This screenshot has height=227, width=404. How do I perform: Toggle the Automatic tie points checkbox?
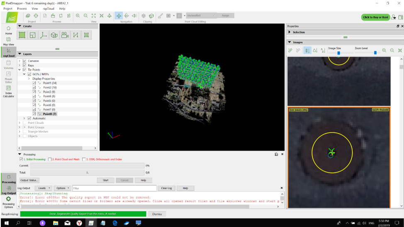pyautogui.click(x=29, y=118)
